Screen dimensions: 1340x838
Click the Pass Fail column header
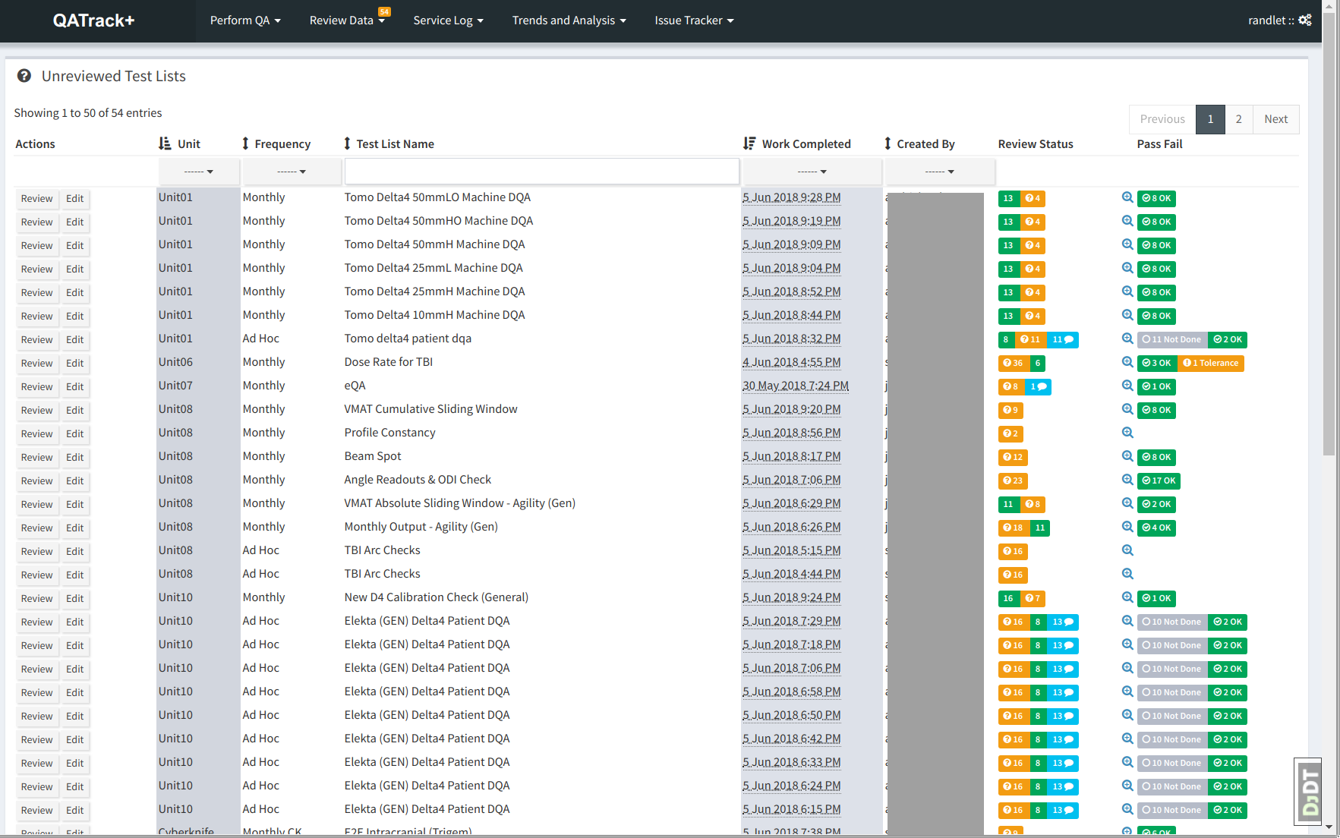tap(1159, 144)
